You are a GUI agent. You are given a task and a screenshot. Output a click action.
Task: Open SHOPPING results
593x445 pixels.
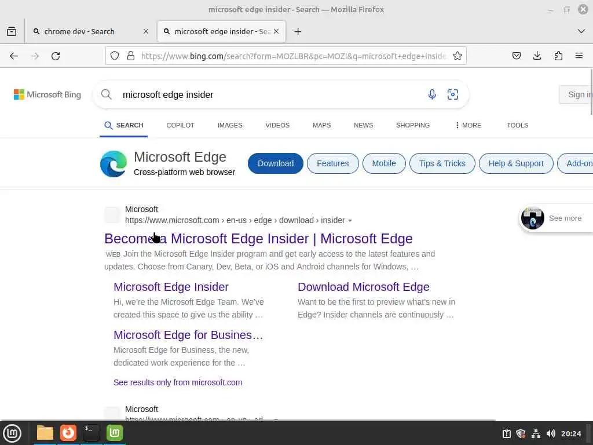coord(413,125)
